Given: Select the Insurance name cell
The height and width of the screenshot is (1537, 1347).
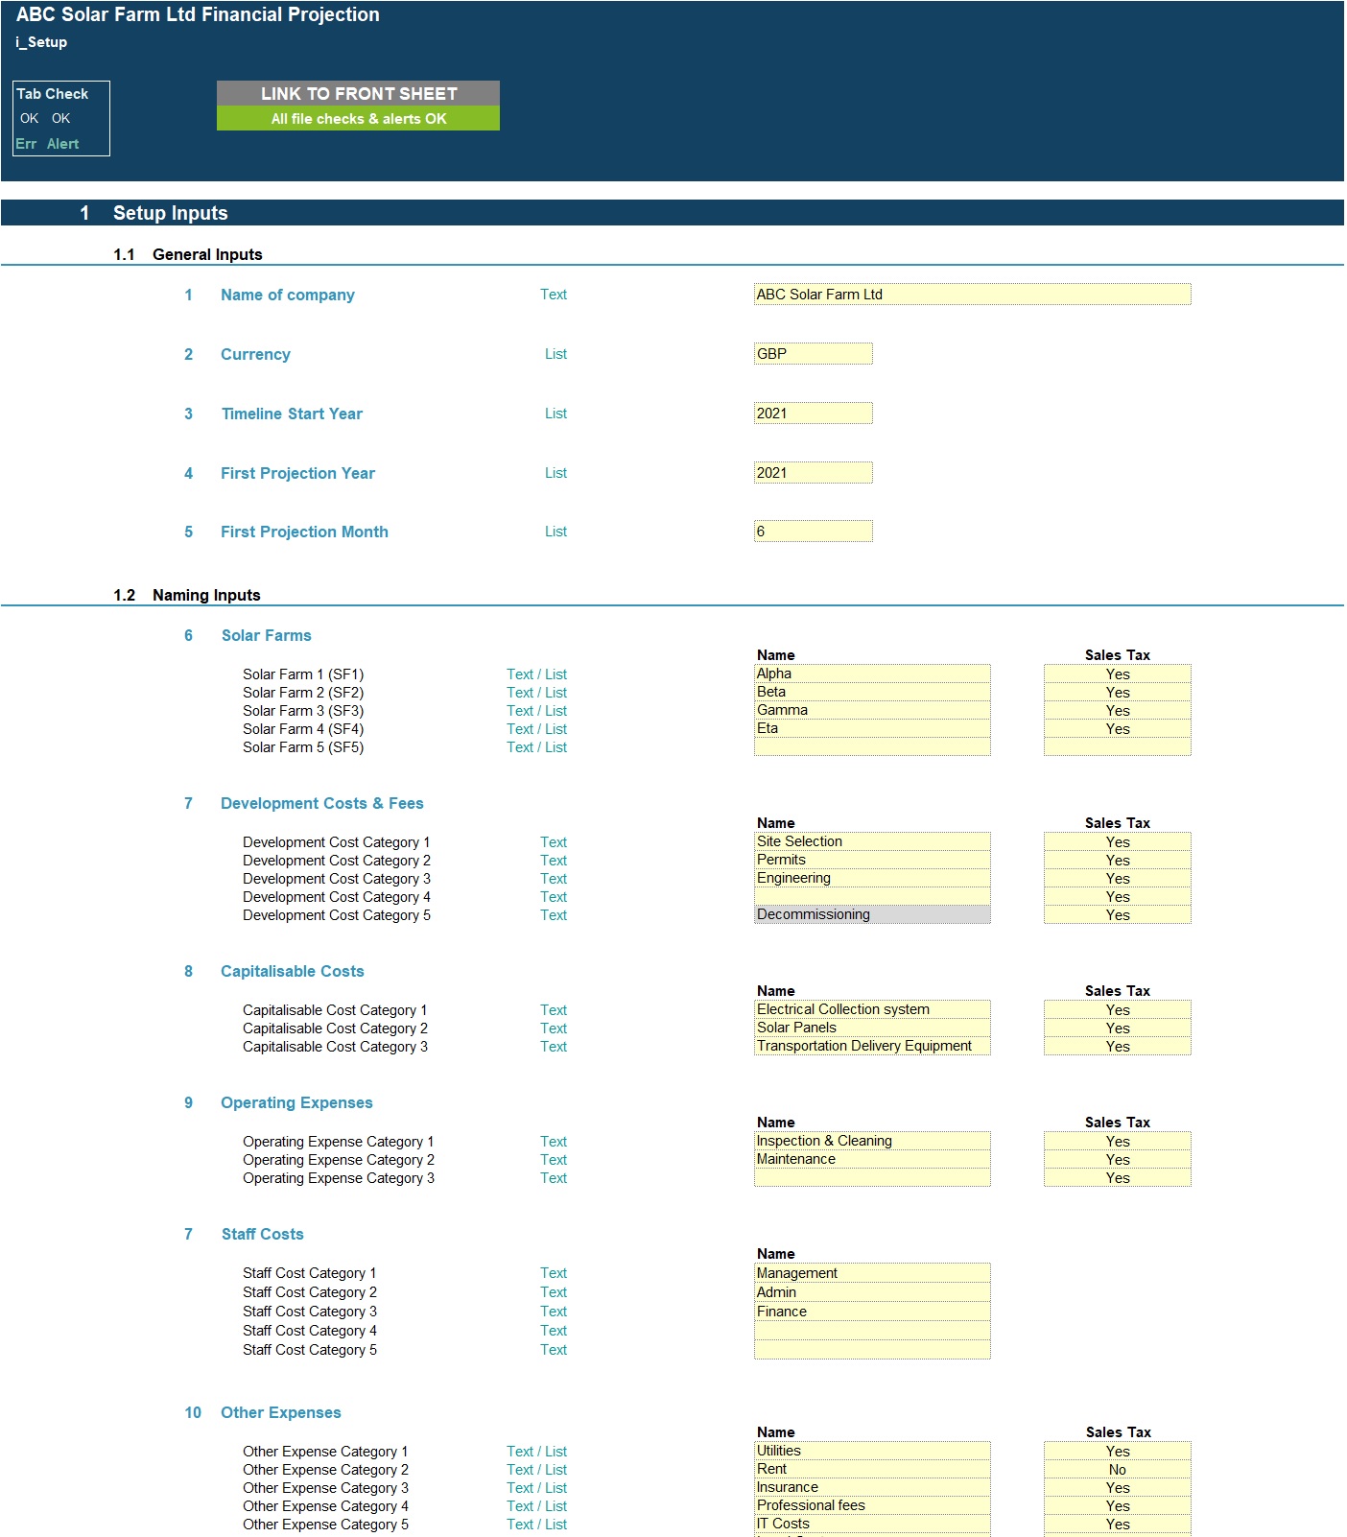Looking at the screenshot, I should click(x=872, y=1487).
